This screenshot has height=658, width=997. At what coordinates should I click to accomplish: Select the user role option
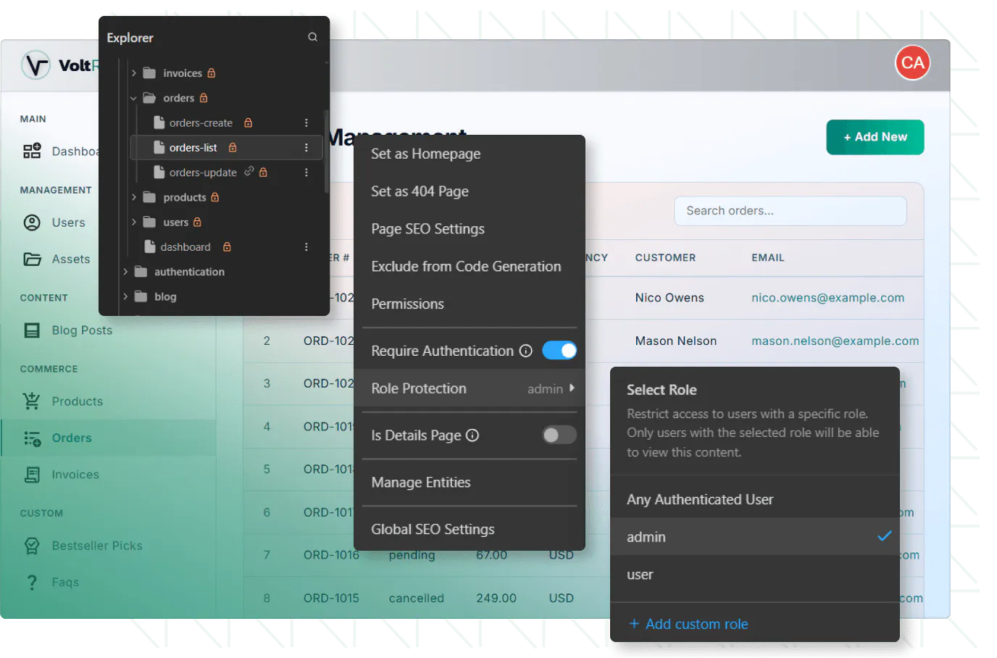click(755, 575)
